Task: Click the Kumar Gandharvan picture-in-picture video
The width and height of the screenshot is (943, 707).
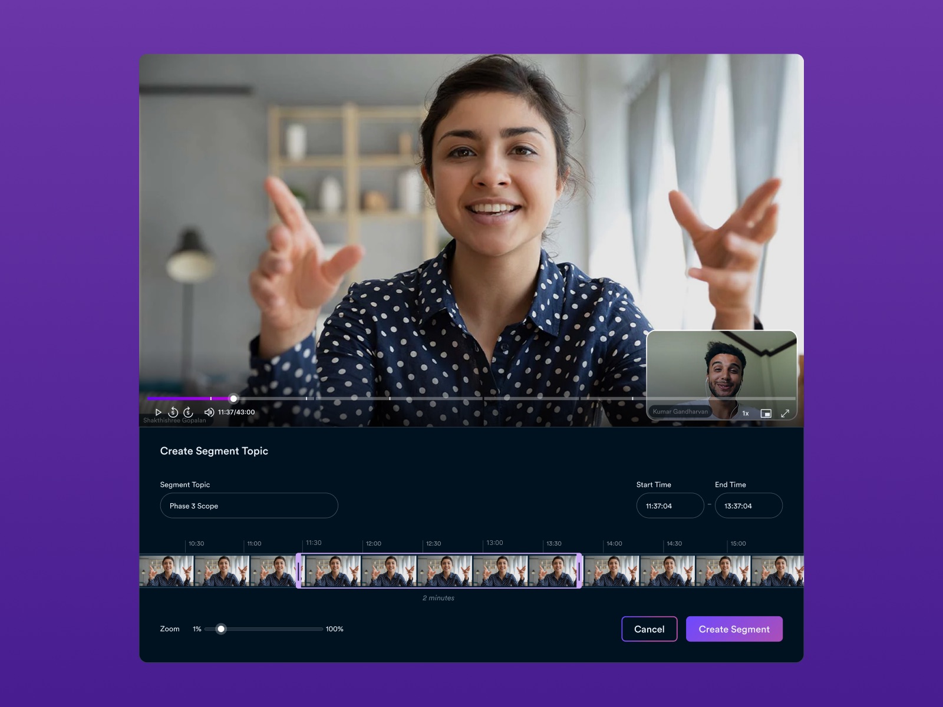Action: (x=722, y=375)
